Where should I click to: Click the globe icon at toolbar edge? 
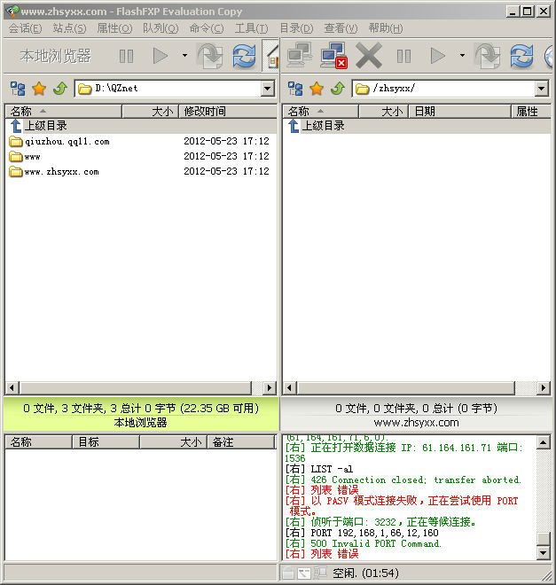coord(549,56)
